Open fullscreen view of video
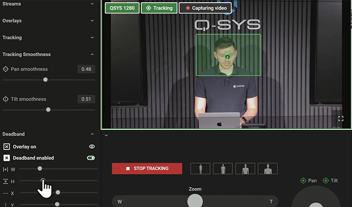 click(x=341, y=119)
